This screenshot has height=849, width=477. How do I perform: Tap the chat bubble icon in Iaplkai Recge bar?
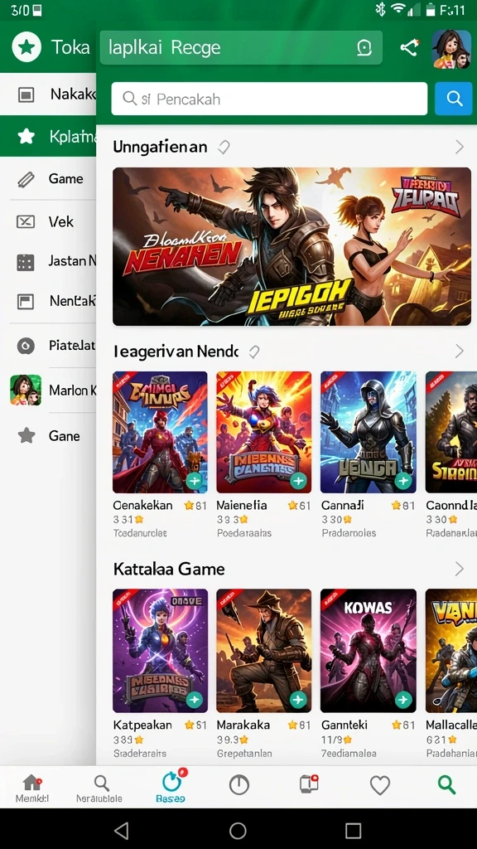point(364,48)
